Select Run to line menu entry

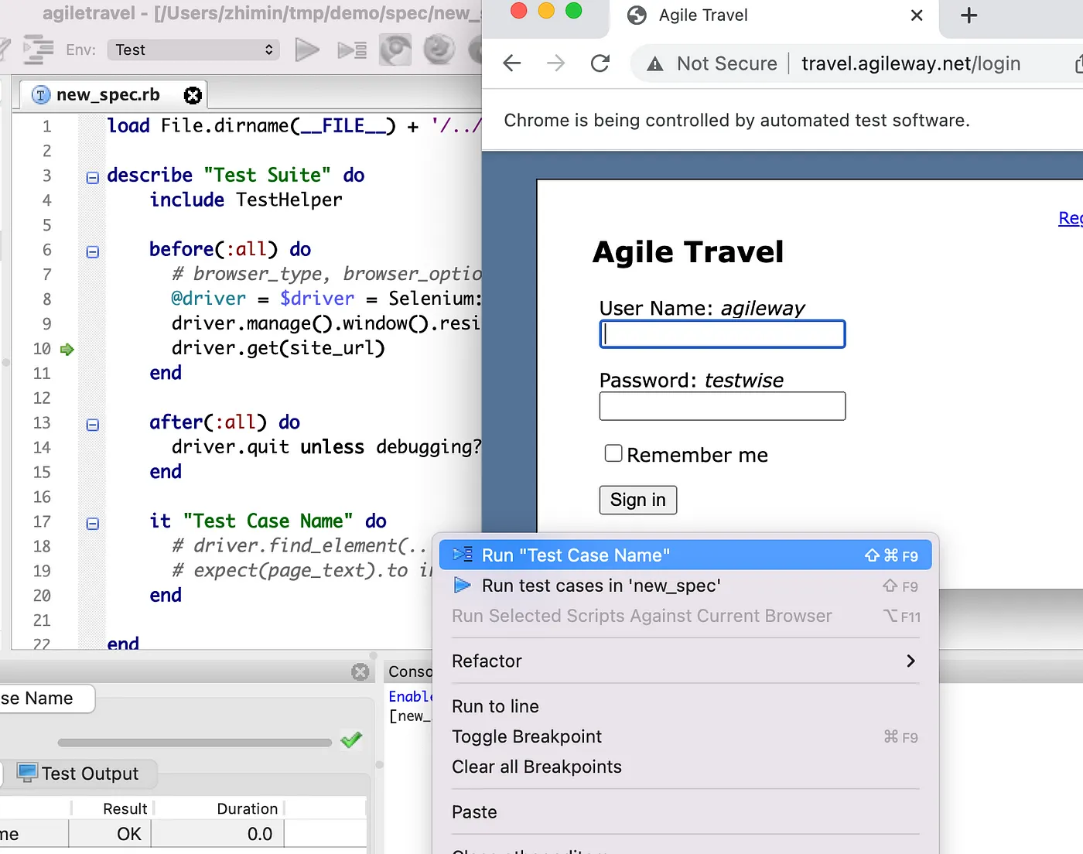point(685,706)
